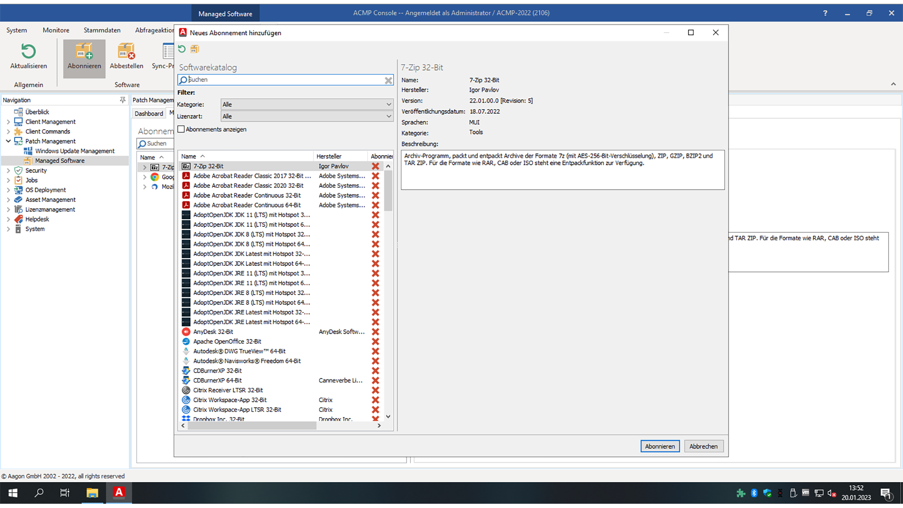Screen dimensions: 903x508
Task: Expand Helpdesk tree node
Action: pos(8,219)
